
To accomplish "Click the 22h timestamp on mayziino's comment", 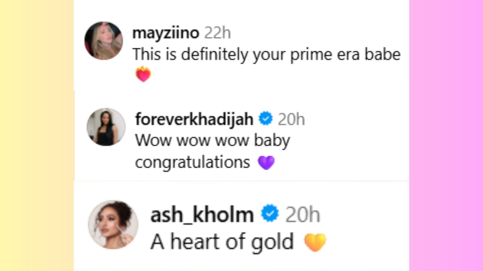I will tap(217, 33).
